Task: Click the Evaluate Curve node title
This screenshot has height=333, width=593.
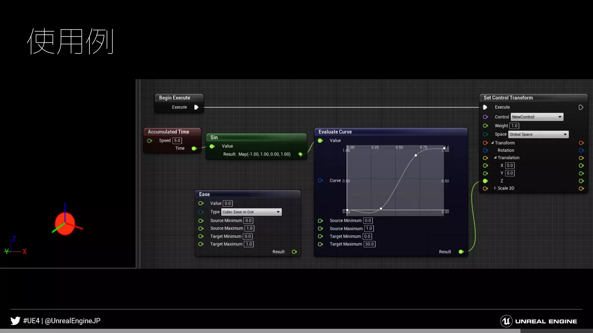Action: click(335, 132)
